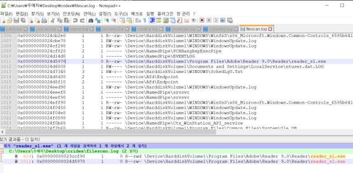
Task: Open the 설정(T) menu
Action: (x=105, y=14)
